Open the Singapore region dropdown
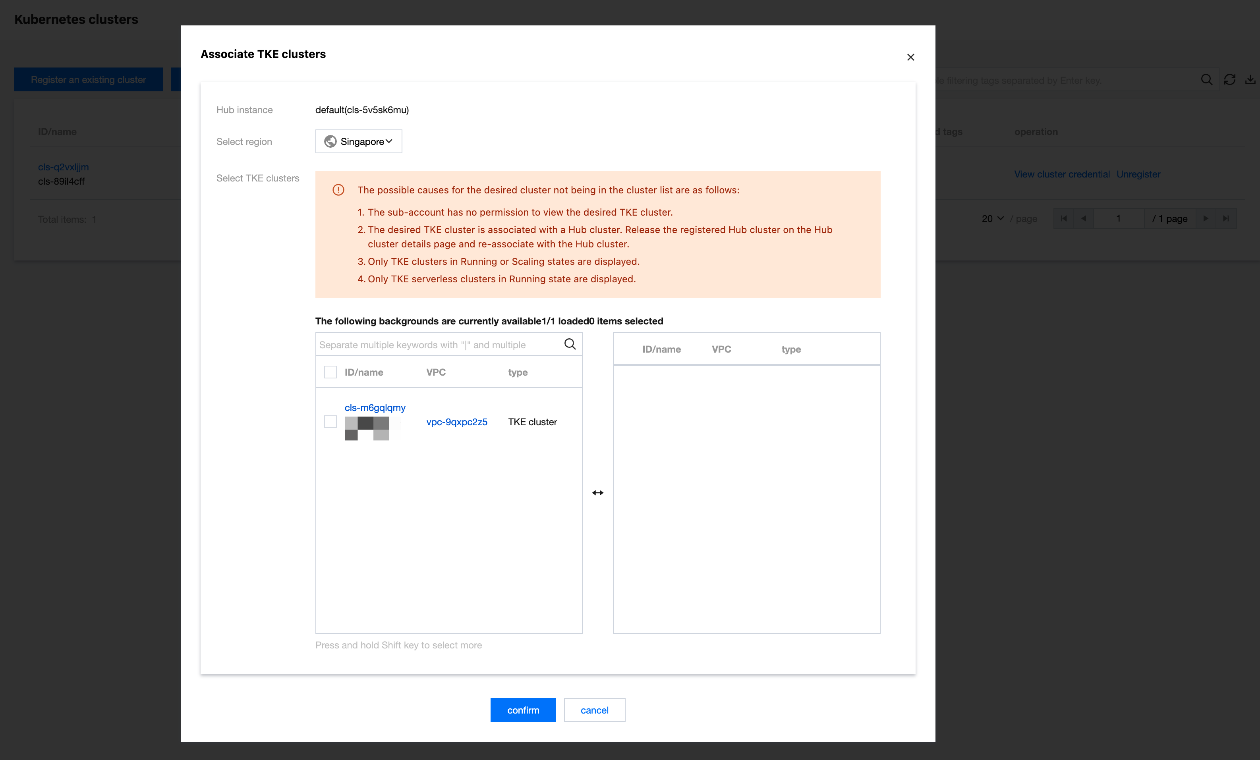This screenshot has height=760, width=1260. tap(358, 142)
